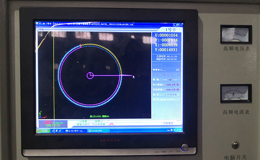Increase tracking value with the (+) button
The width and height of the screenshot is (260, 160).
coord(175,80)
